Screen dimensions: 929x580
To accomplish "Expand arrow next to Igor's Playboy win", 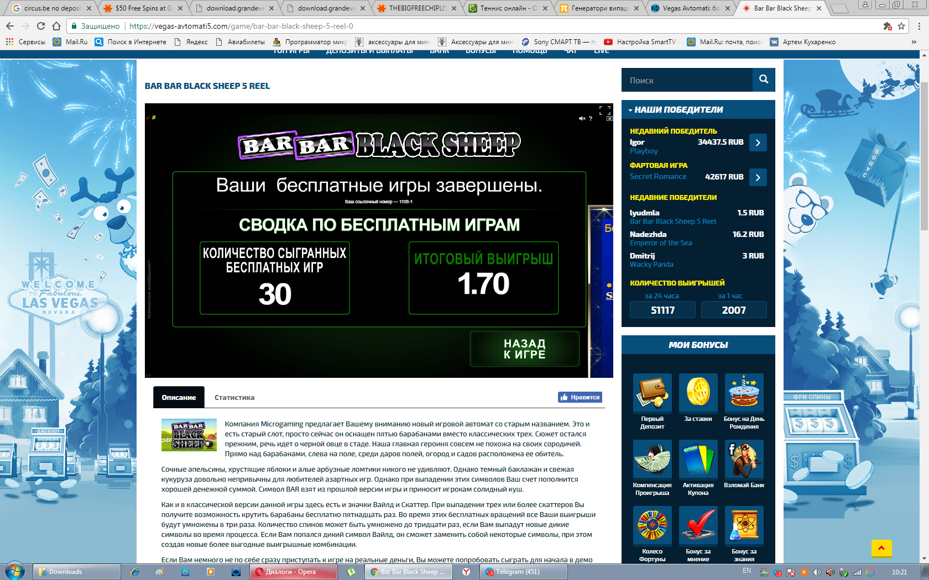I will (758, 143).
